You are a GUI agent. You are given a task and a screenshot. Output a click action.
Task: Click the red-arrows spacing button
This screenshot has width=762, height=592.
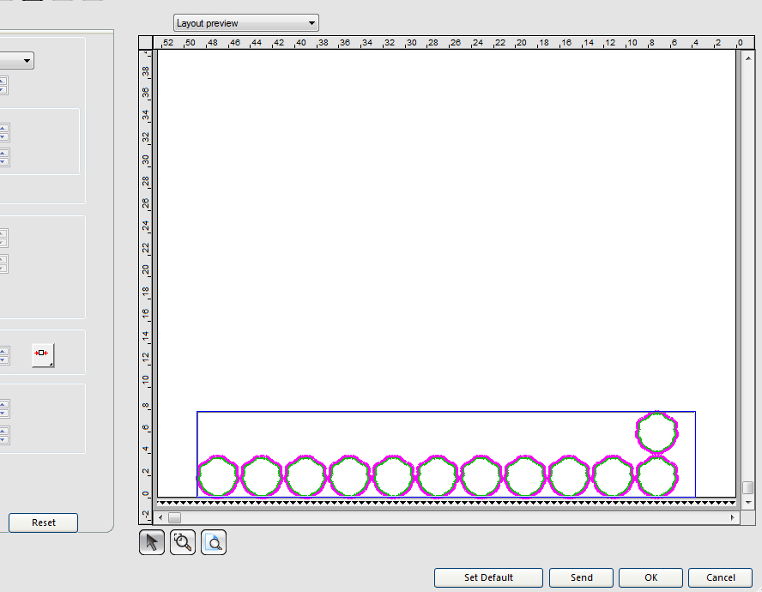tap(43, 355)
